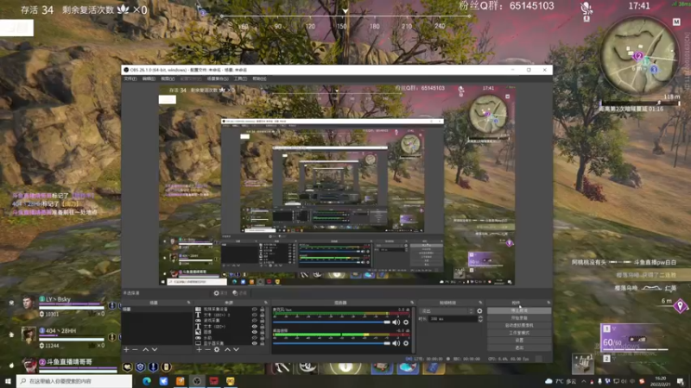691x388 pixels.
Task: Add a new source with the plus icon
Action: pos(199,350)
